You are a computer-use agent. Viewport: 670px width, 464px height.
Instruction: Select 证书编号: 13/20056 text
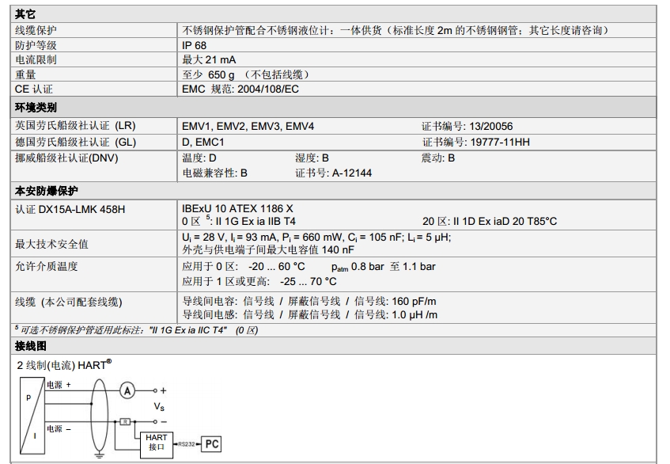coord(467,126)
